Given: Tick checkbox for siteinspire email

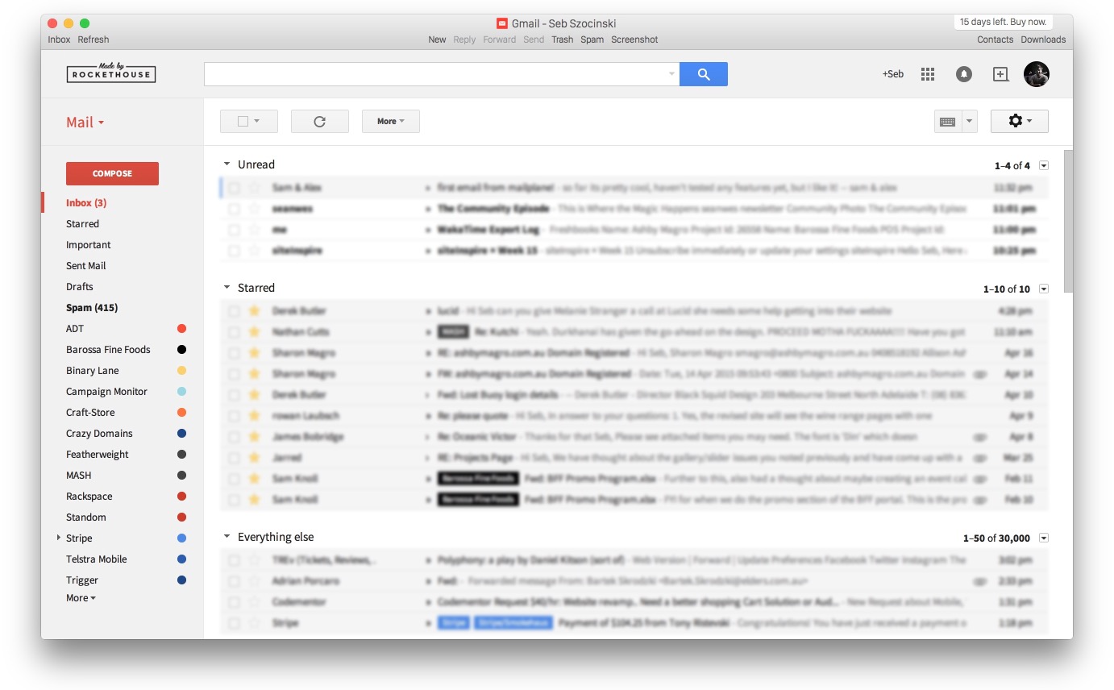Looking at the screenshot, I should click(x=234, y=251).
